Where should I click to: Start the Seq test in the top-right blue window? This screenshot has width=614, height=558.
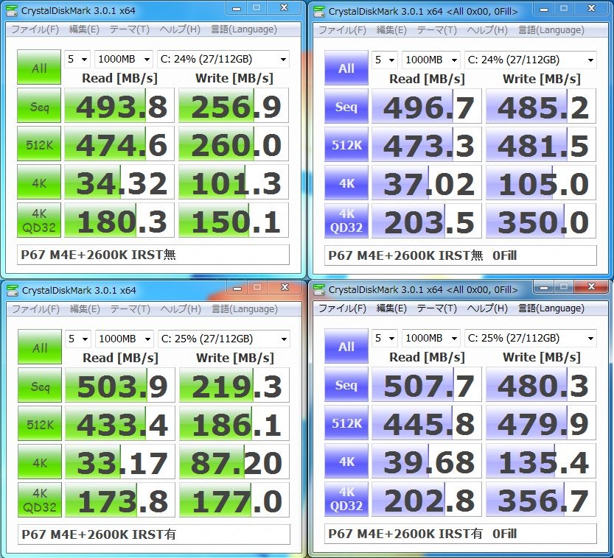pyautogui.click(x=346, y=106)
